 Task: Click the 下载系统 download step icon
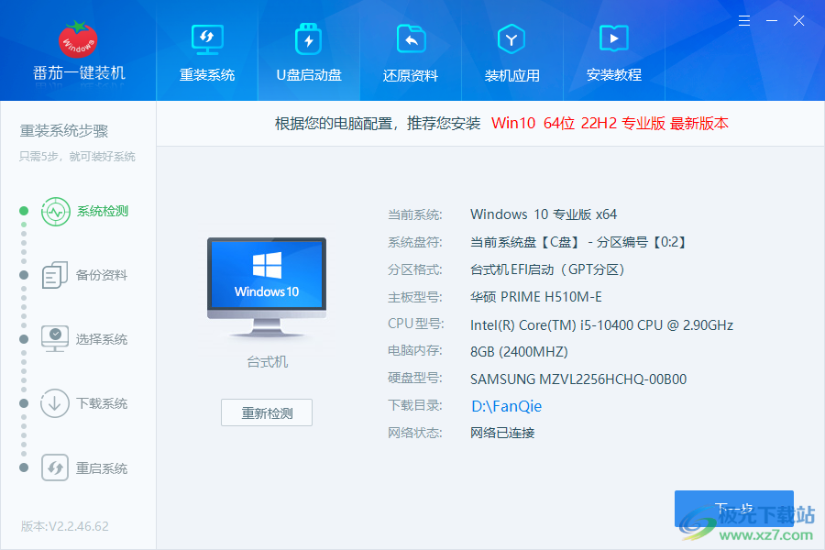55,403
